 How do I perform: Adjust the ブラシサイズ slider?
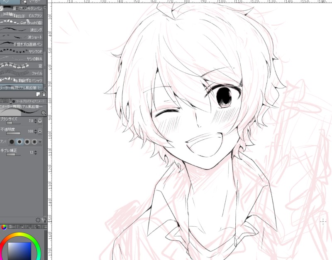(x=13, y=123)
